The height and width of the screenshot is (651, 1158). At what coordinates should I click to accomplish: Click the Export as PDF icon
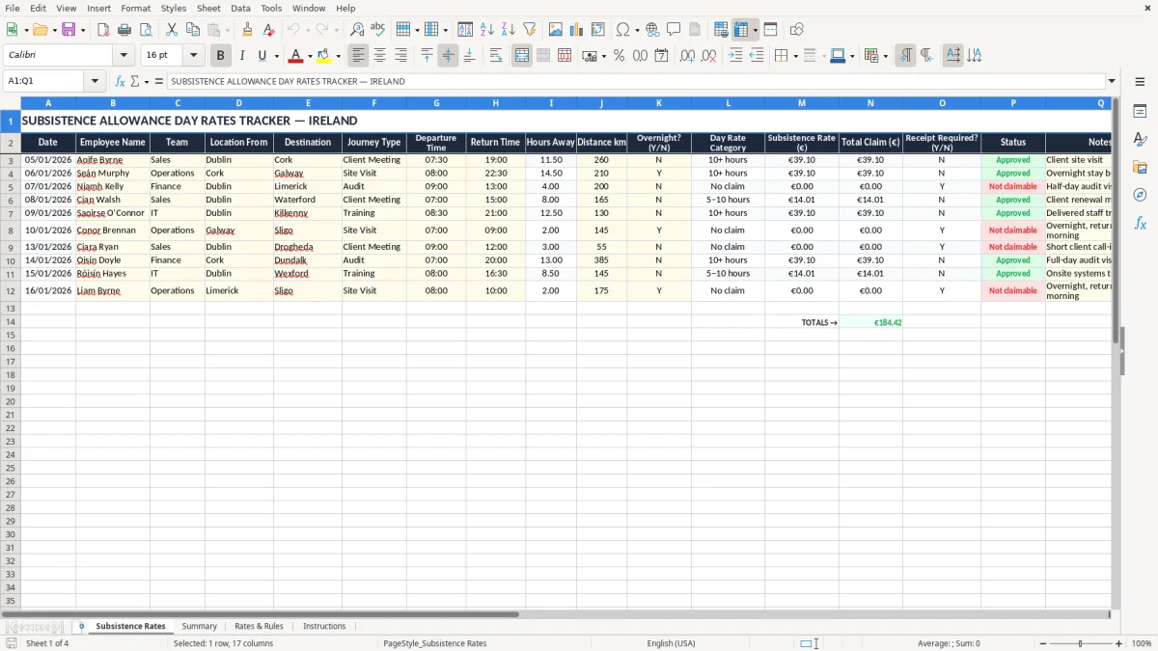click(103, 30)
